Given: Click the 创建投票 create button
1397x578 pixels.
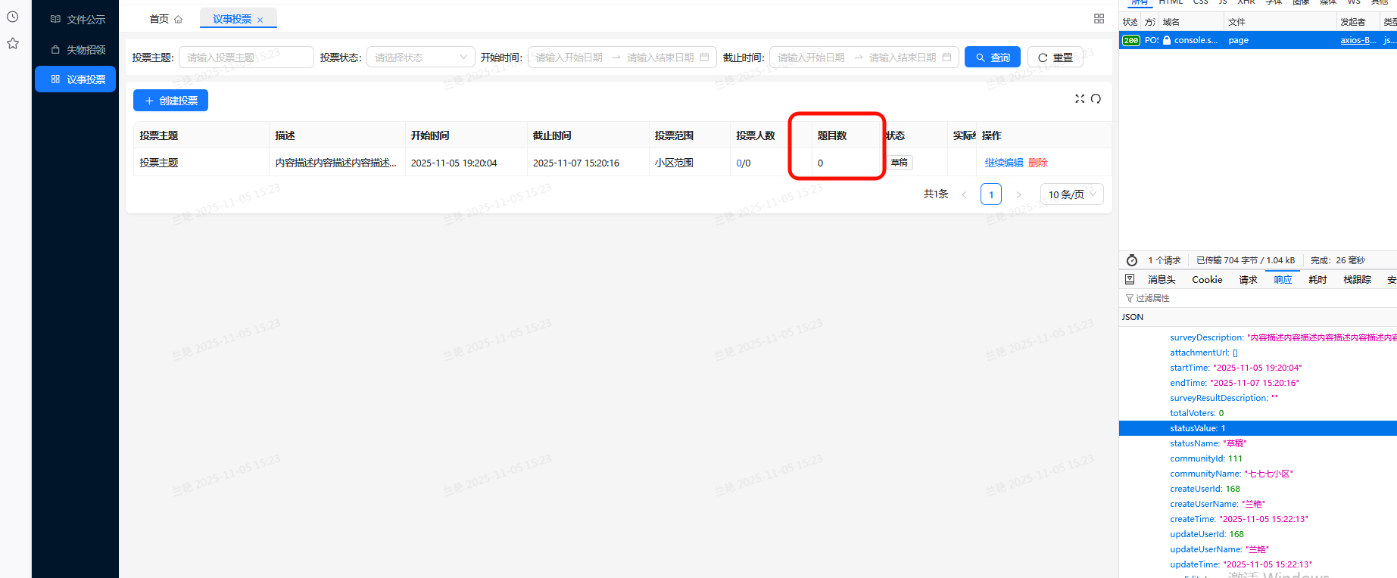Looking at the screenshot, I should pos(170,101).
